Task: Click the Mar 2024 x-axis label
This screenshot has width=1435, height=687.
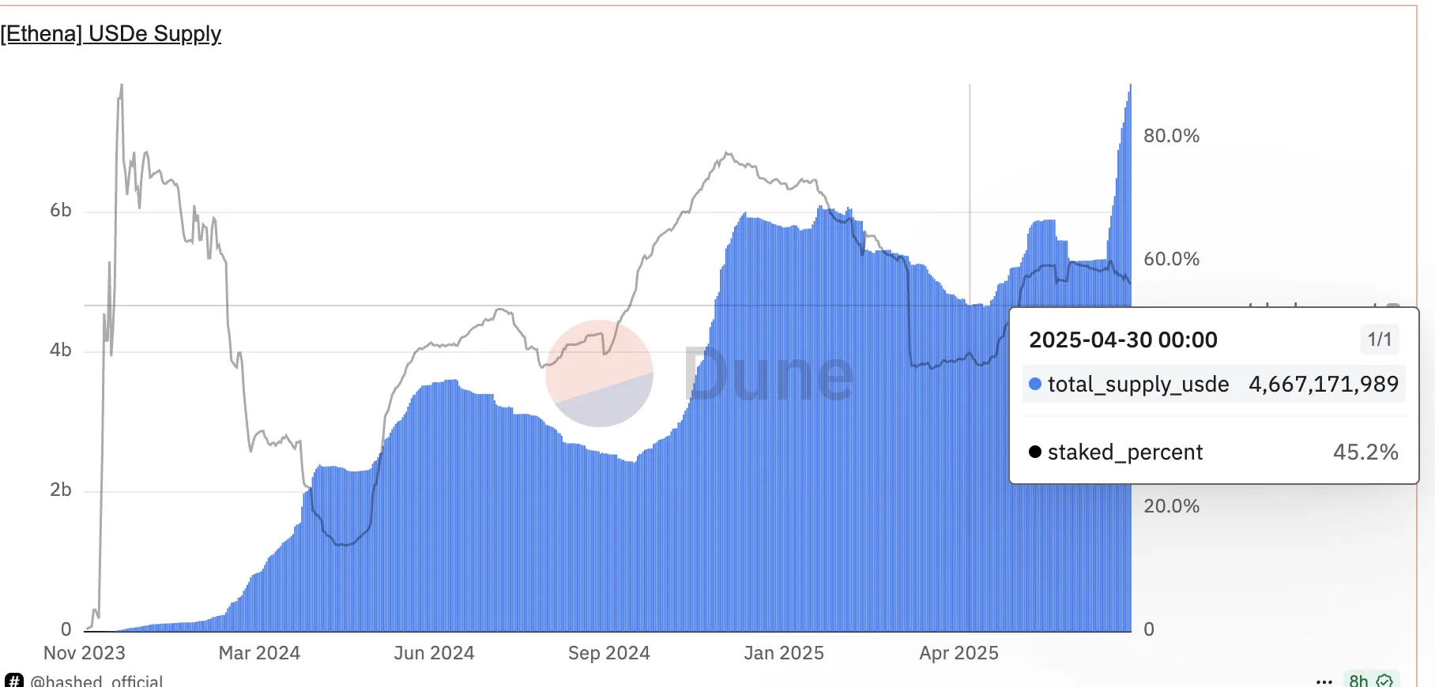Action: 259,653
